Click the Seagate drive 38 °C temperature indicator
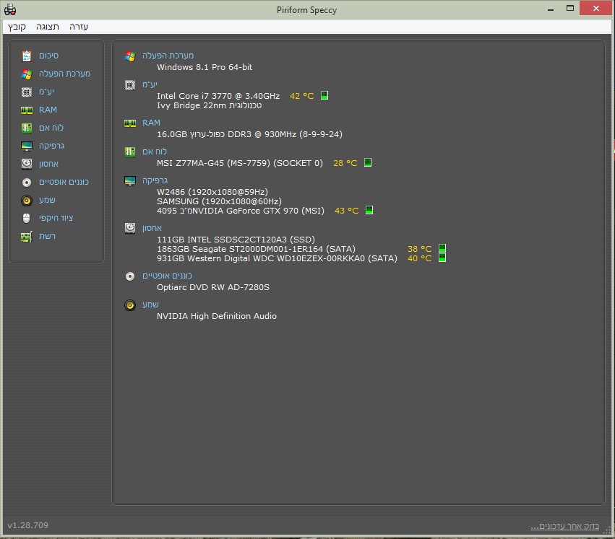The width and height of the screenshot is (615, 539). tap(442, 248)
